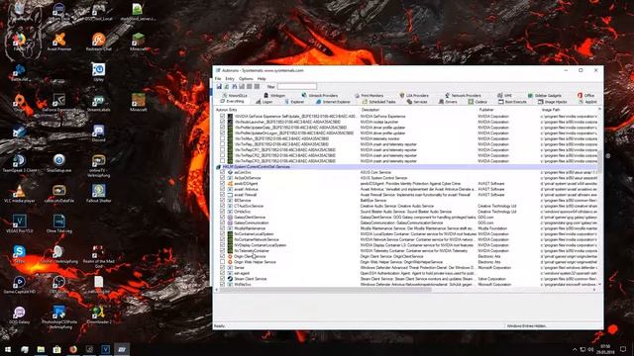
Task: Open the TeamSpeak 3 Client desktop icon
Action: 19,162
